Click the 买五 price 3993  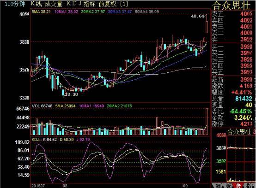(246, 72)
